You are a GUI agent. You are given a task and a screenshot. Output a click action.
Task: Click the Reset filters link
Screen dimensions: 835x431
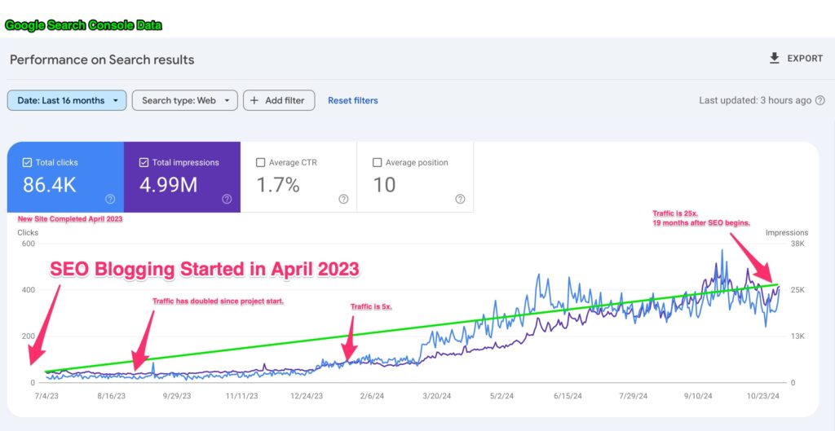click(x=352, y=100)
